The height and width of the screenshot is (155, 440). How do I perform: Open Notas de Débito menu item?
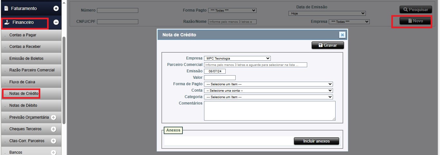(31, 105)
